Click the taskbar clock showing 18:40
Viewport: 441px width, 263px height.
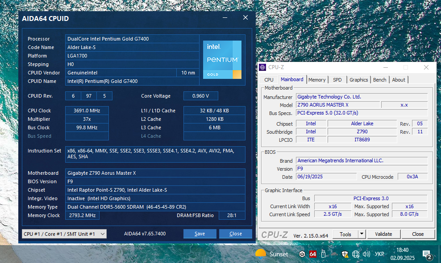click(402, 254)
